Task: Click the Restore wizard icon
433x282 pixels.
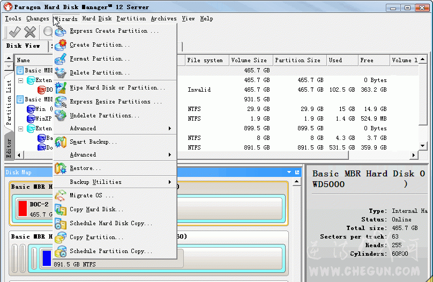Action: pyautogui.click(x=60, y=168)
